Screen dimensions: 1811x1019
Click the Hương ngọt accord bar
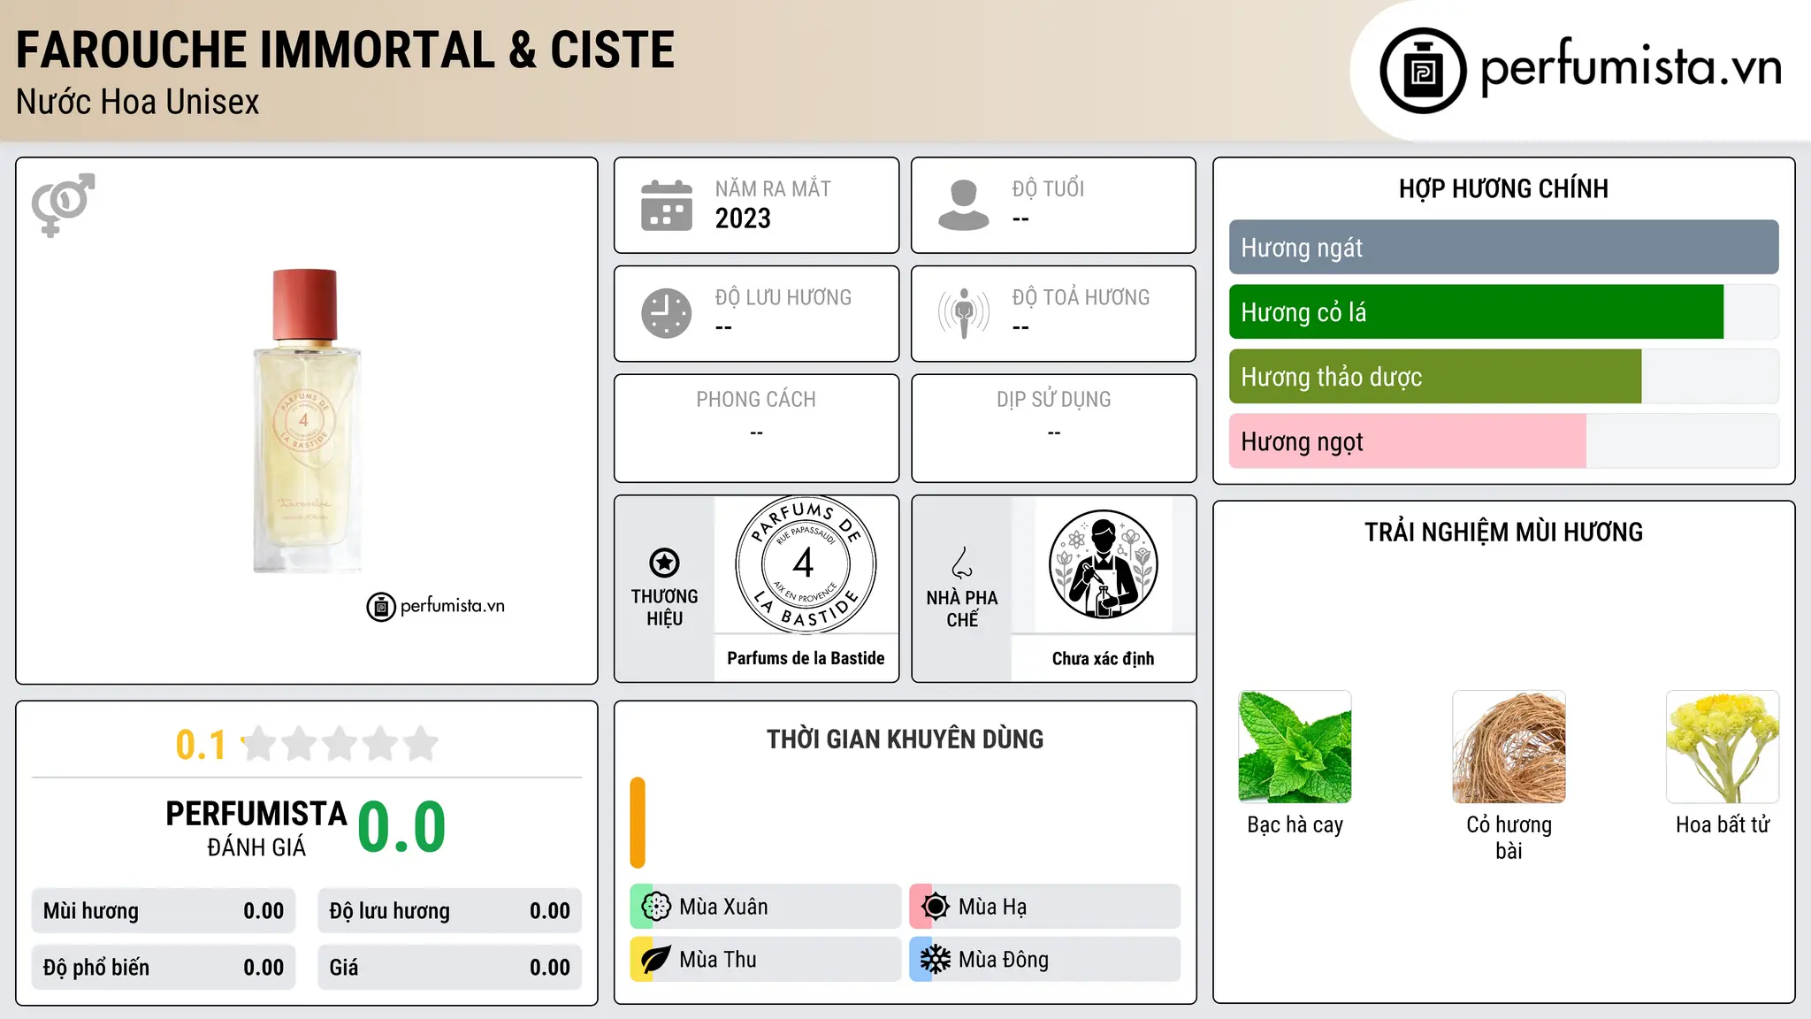click(x=1503, y=441)
